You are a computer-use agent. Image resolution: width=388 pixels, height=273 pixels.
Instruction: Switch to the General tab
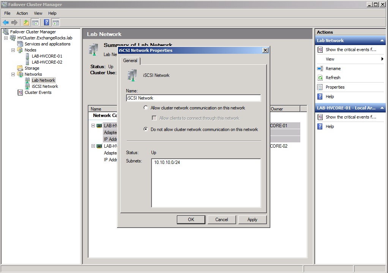click(130, 61)
